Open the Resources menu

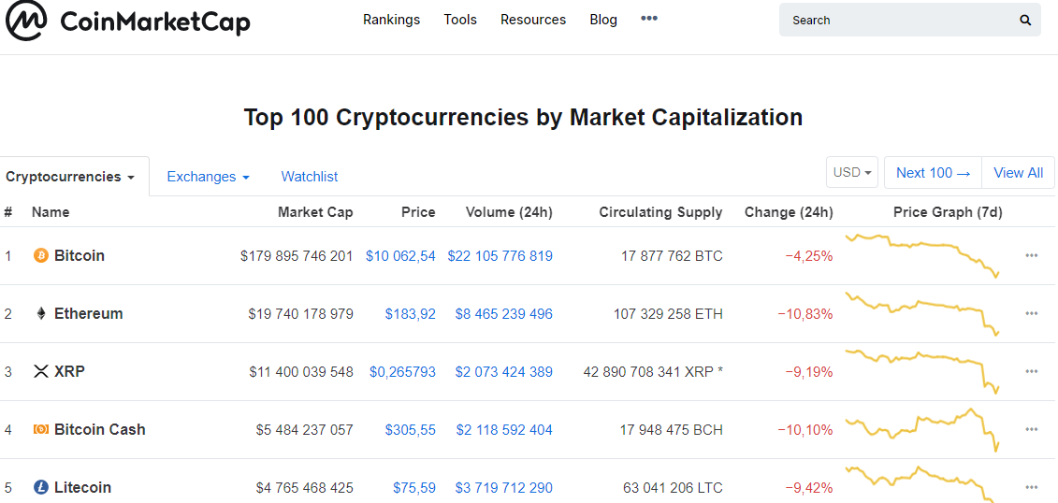tap(532, 20)
